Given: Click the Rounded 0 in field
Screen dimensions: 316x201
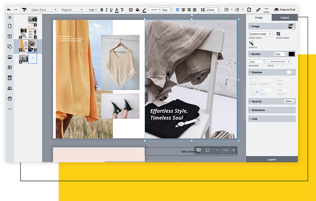Looking at the screenshot, I should [x=257, y=62].
